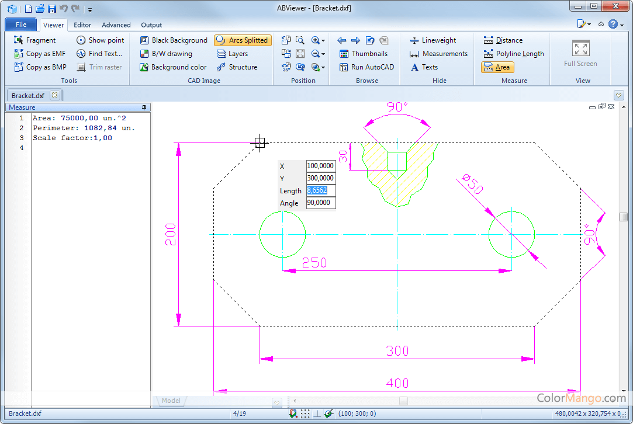Click the Structure icon
Image resolution: width=633 pixels, height=424 pixels.
pos(222,67)
